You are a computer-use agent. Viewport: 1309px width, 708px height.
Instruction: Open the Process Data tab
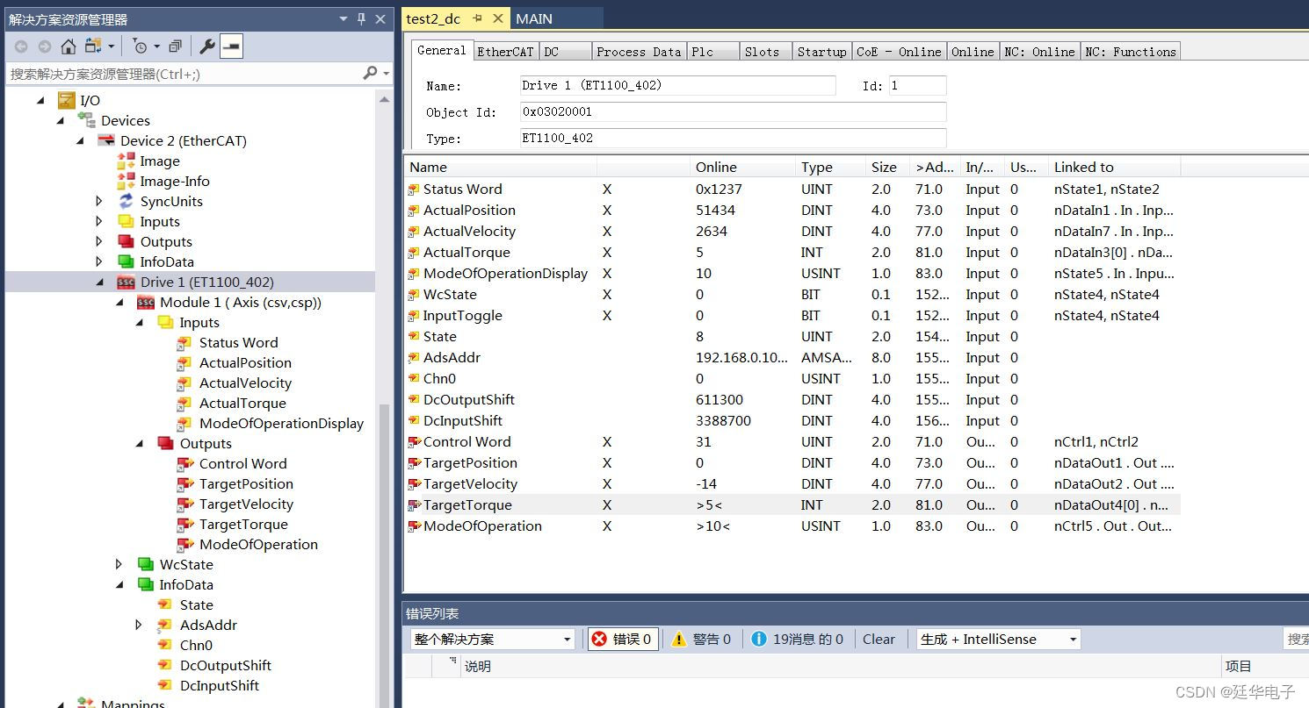pyautogui.click(x=639, y=52)
